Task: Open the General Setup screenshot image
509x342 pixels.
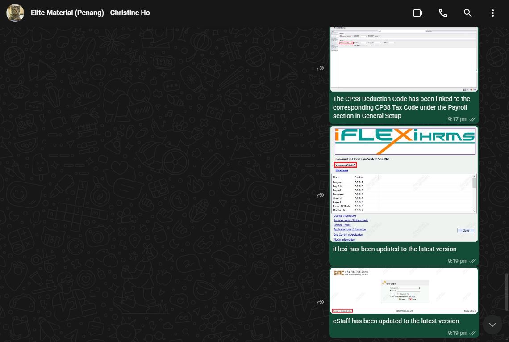Action: tap(404, 59)
